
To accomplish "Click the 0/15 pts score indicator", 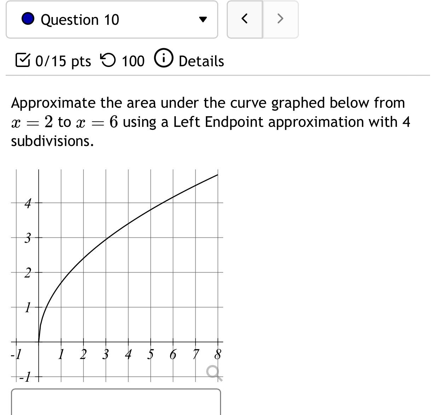I will click(62, 60).
